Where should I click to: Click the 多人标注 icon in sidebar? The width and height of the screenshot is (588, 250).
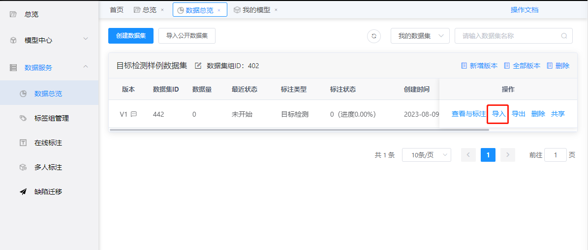point(23,168)
